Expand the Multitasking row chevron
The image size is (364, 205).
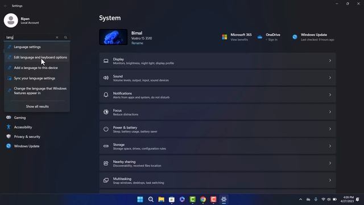pyautogui.click(x=330, y=181)
